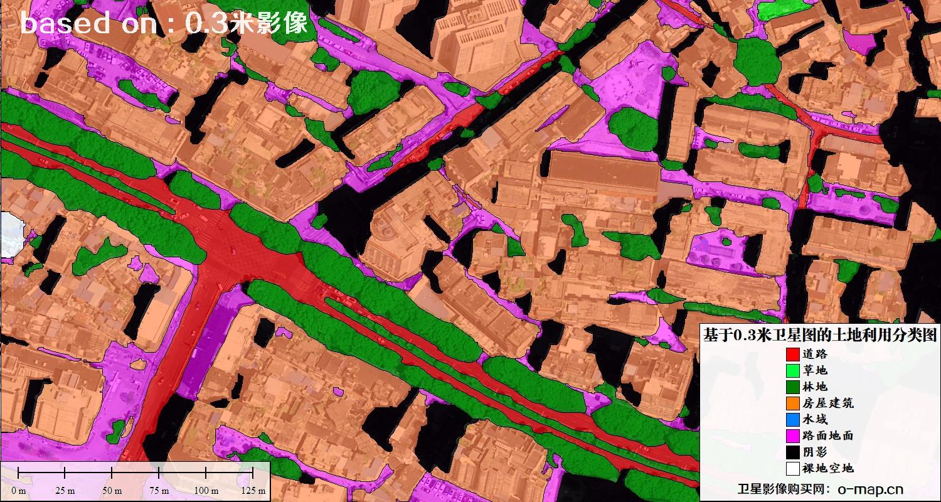Click the red 道路 legend swatch
The height and width of the screenshot is (502, 941).
(793, 354)
